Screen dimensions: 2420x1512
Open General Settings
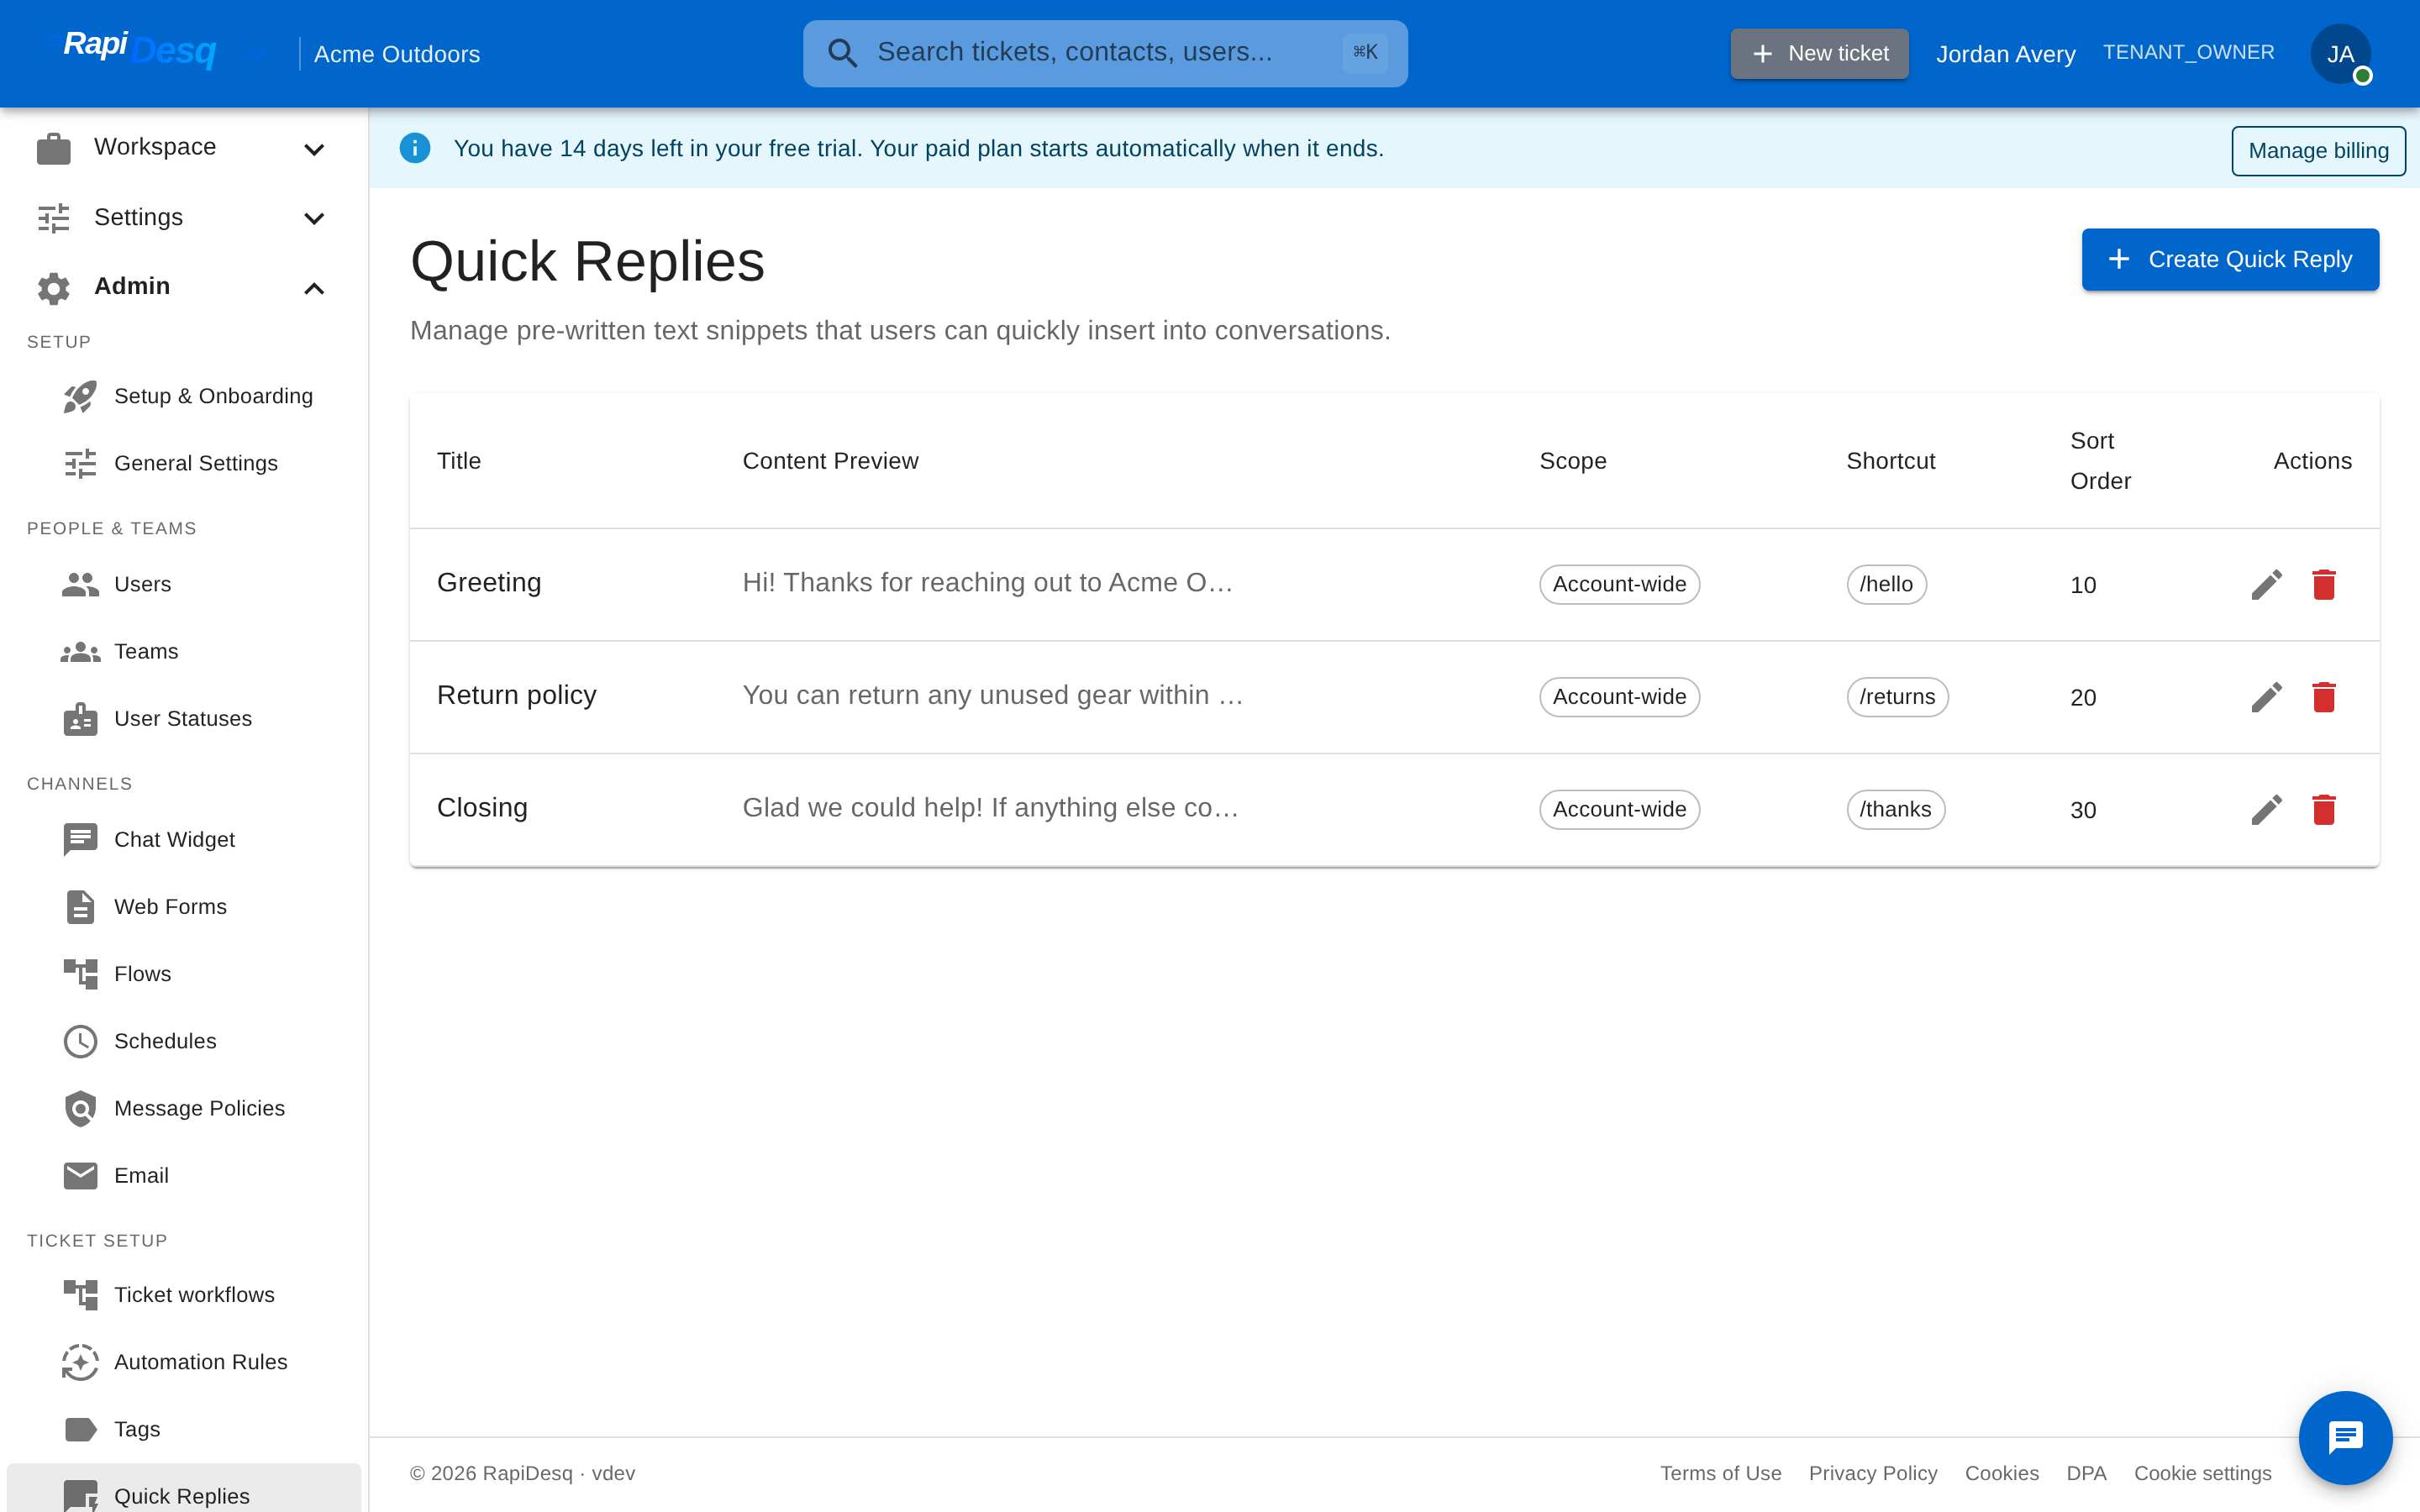point(184,464)
